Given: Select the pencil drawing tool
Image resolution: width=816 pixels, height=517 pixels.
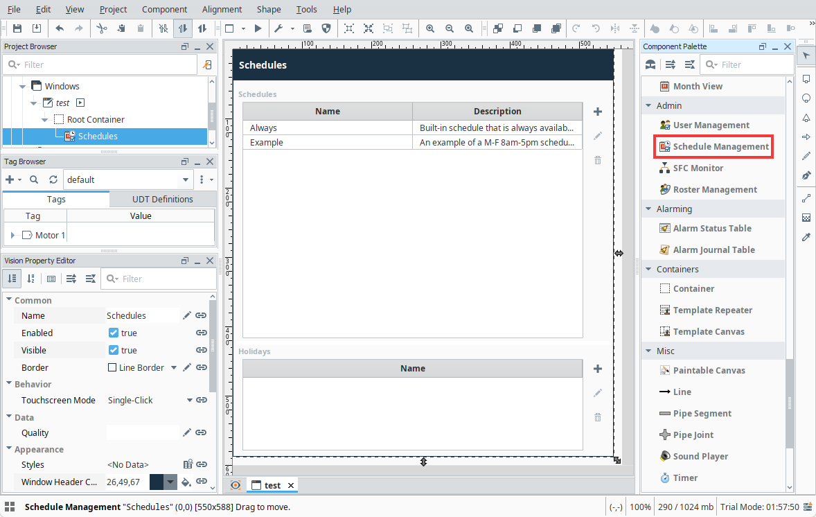Looking at the screenshot, I should pyautogui.click(x=806, y=156).
